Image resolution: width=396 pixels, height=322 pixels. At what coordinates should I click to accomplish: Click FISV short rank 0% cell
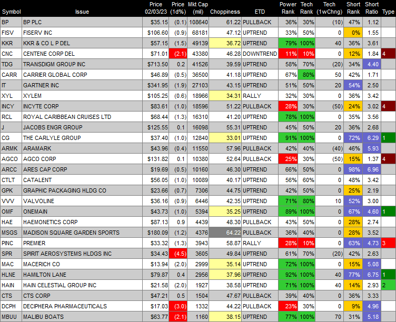click(x=353, y=33)
